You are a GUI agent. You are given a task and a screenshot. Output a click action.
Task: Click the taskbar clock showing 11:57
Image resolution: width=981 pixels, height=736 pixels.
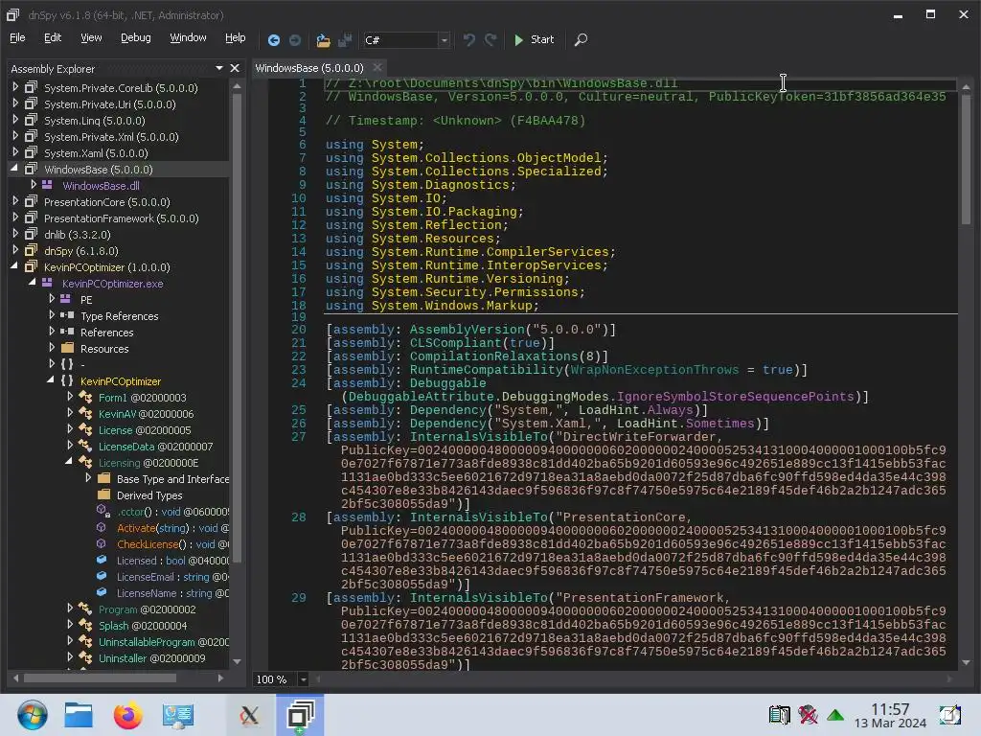890,715
